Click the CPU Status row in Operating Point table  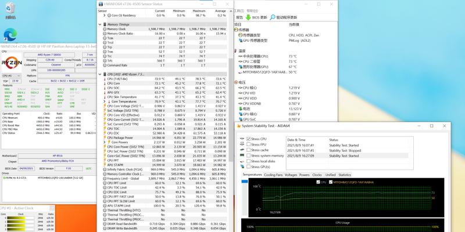click(49, 133)
